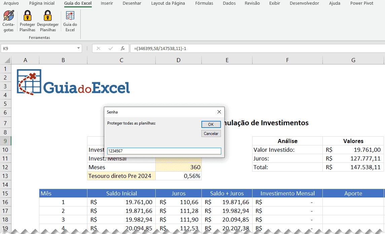Image resolution: width=385 pixels, height=234 pixels.
Task: Click Cancelar in the Senha dialog
Action: click(211, 133)
